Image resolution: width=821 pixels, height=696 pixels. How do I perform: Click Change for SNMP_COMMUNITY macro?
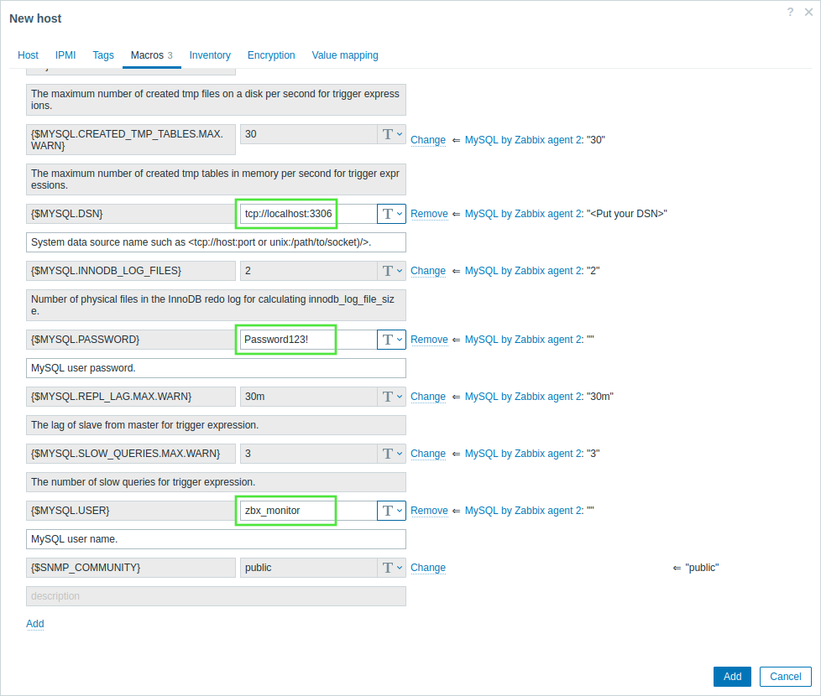click(x=428, y=568)
